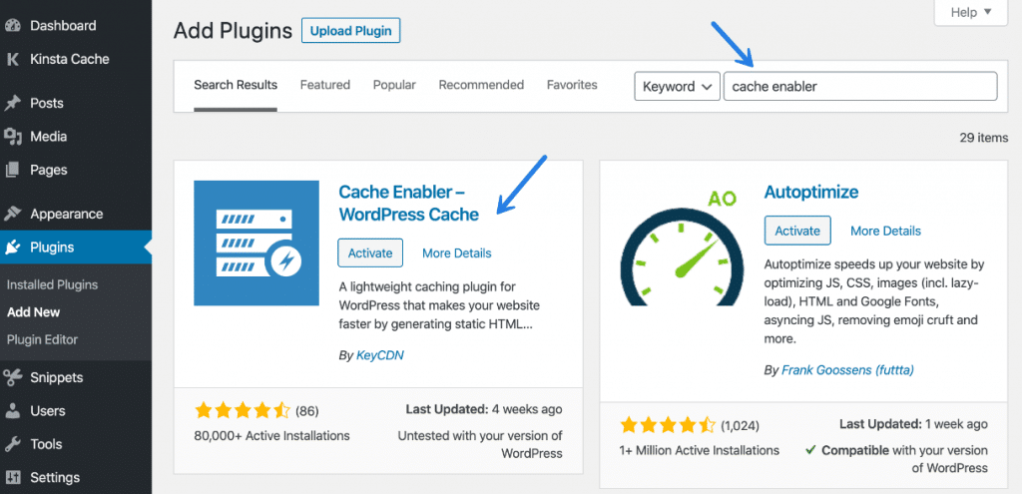Click the Dashboard gauge icon in sidebar
This screenshot has width=1022, height=494.
coord(12,26)
